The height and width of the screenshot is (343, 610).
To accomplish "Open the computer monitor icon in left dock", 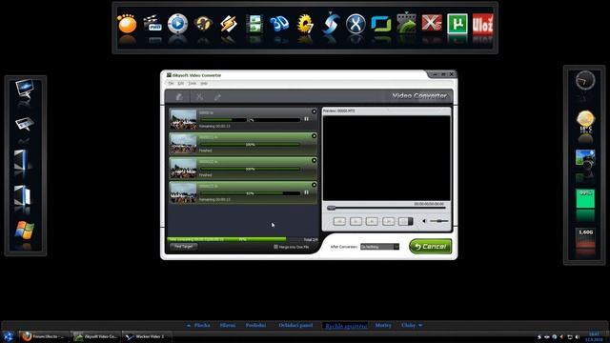I will [25, 89].
